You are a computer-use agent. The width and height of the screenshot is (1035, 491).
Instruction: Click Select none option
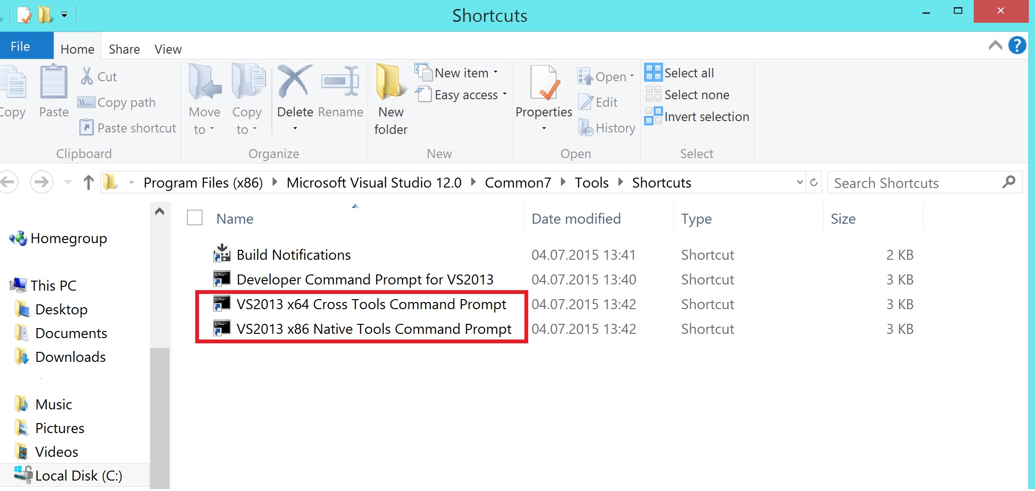click(x=687, y=94)
